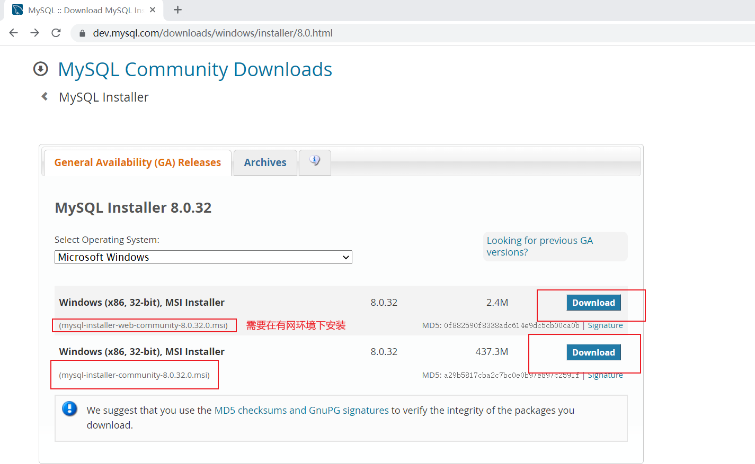The width and height of the screenshot is (755, 464).
Task: Click back chevron next to MySQL Installer
Action: tap(45, 96)
